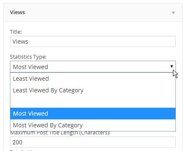The height and width of the screenshot is (151, 185).
Task: Focus the Maximum Post Title Length field
Action: [x=93, y=142]
